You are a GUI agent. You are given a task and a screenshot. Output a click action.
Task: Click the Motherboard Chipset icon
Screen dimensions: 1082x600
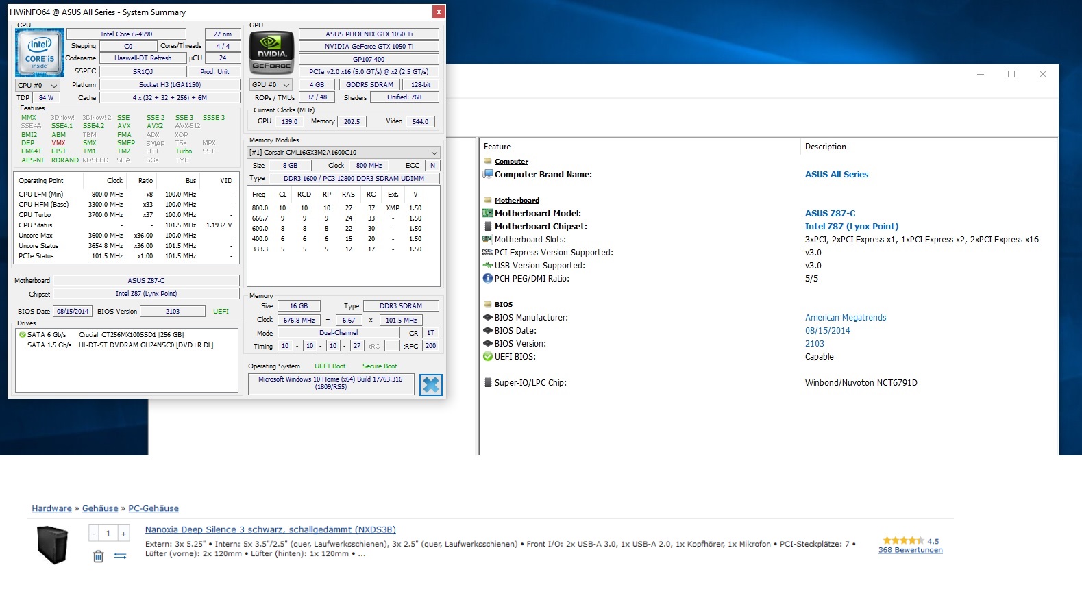pyautogui.click(x=488, y=226)
